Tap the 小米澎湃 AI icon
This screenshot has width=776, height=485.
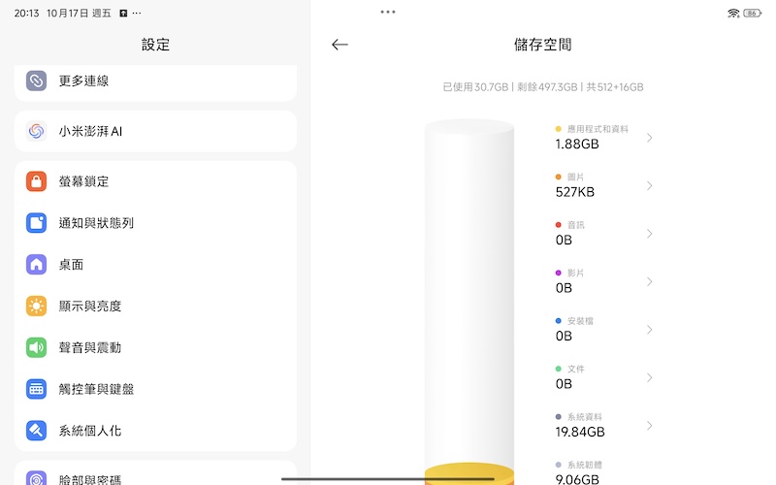point(37,131)
